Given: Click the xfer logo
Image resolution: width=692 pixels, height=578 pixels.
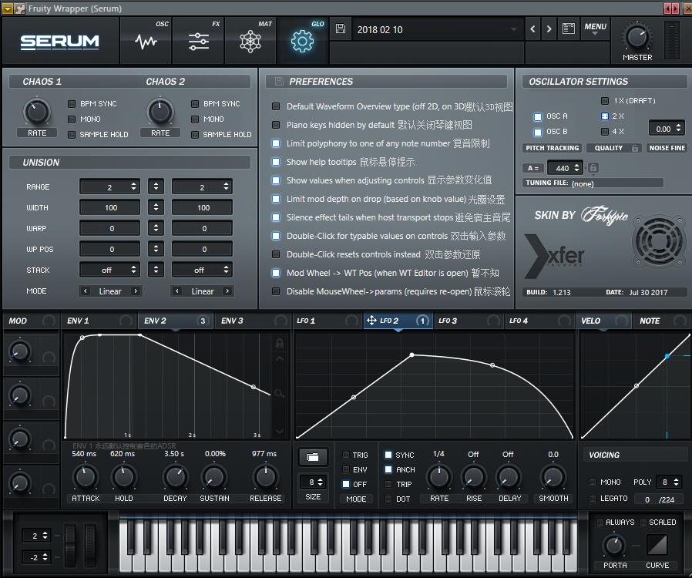Looking at the screenshot, I should click(x=555, y=257).
